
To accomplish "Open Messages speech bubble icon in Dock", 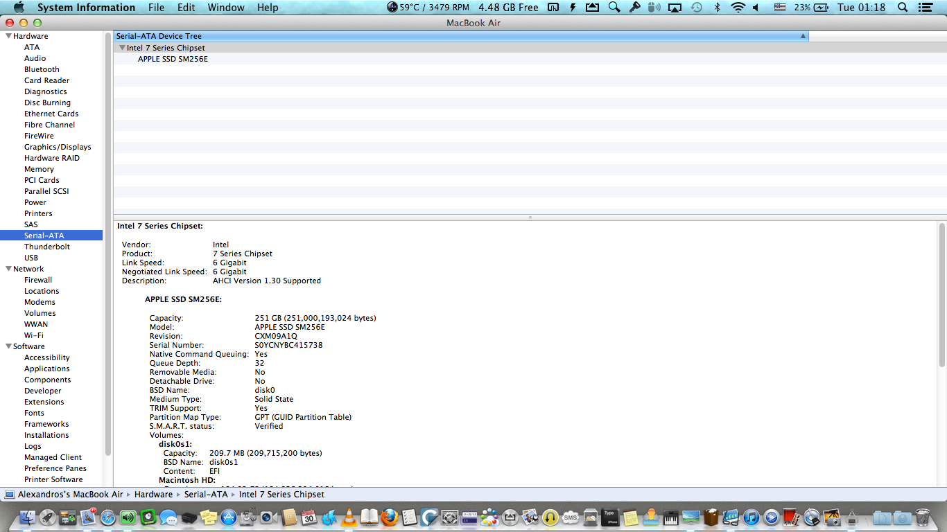I will click(x=168, y=517).
